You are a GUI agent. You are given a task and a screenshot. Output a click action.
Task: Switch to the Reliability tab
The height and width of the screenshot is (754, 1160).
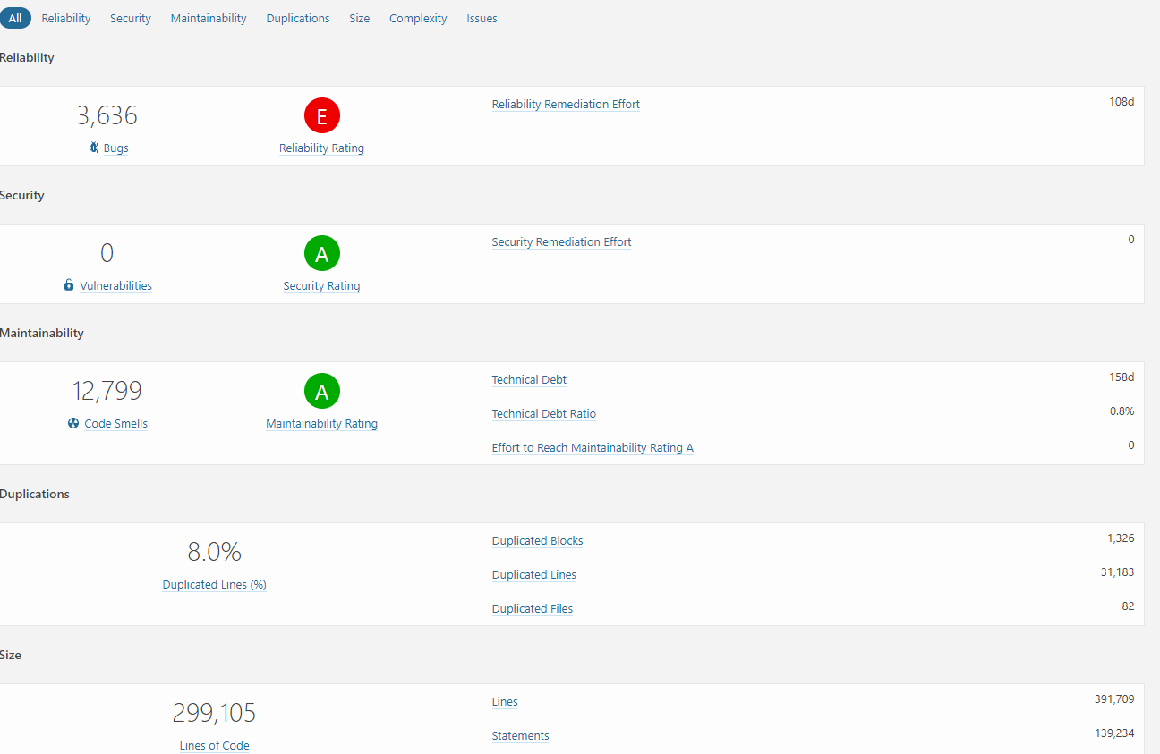[x=65, y=18]
